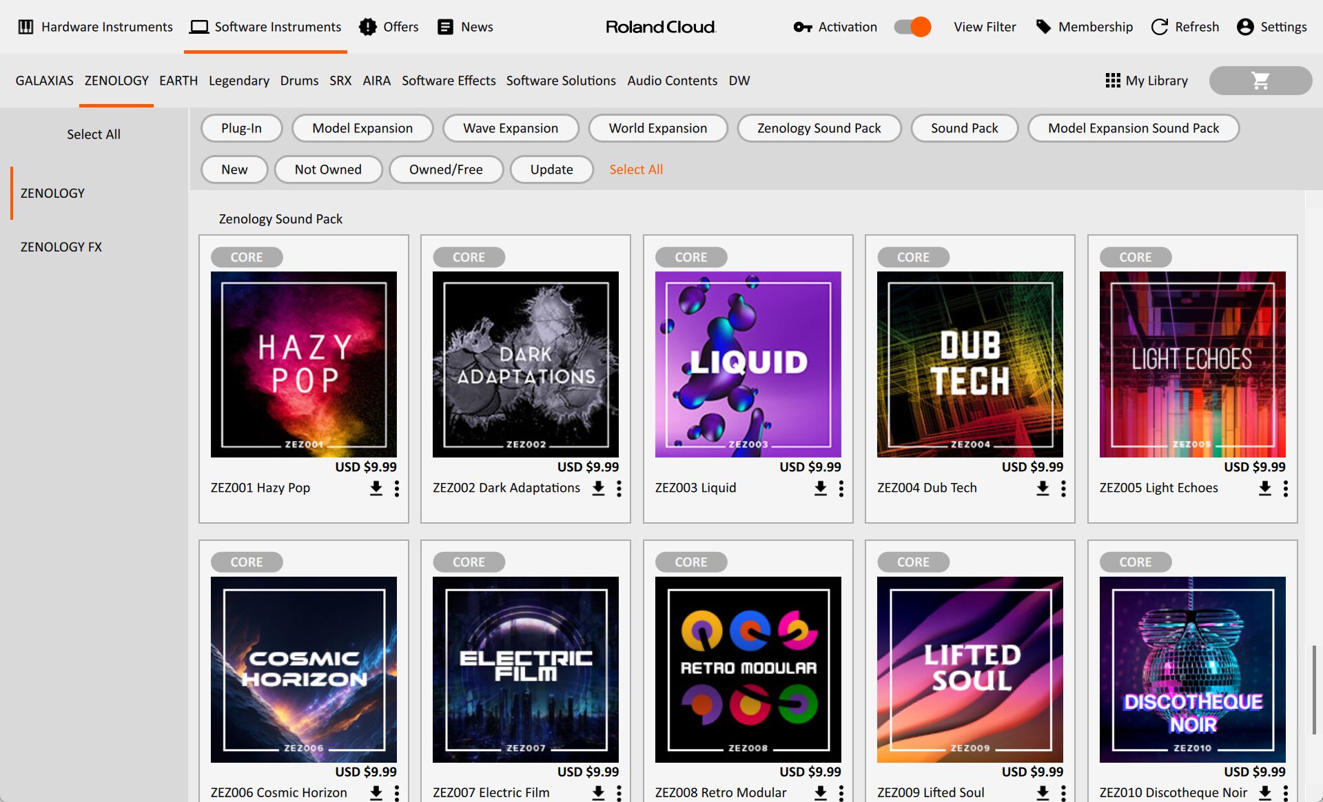Open more options for ZEZ003 Liquid
1323x802 pixels.
(x=841, y=489)
